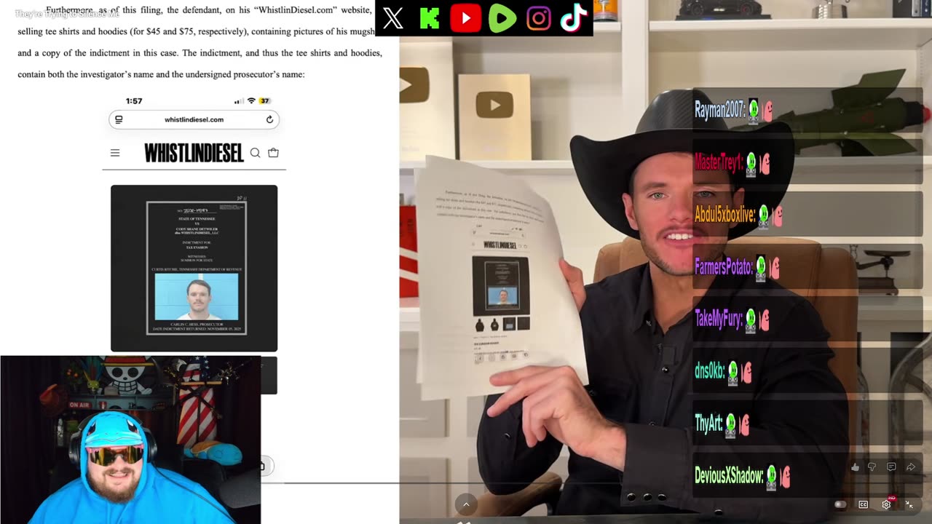The height and width of the screenshot is (524, 932).
Task: Click the phone battery indicator showing 37
Action: 264,101
